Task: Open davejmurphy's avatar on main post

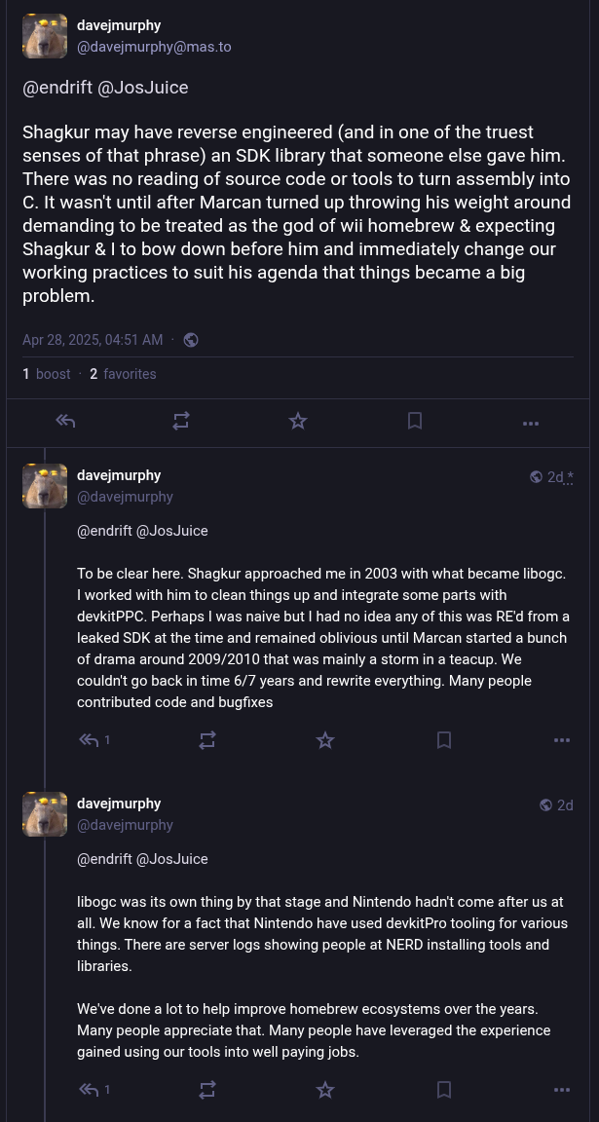Action: [x=45, y=36]
